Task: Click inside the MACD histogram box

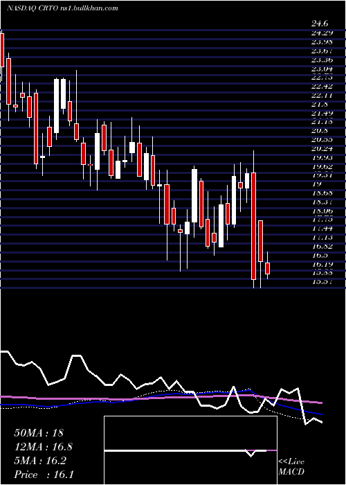Action: point(190,450)
